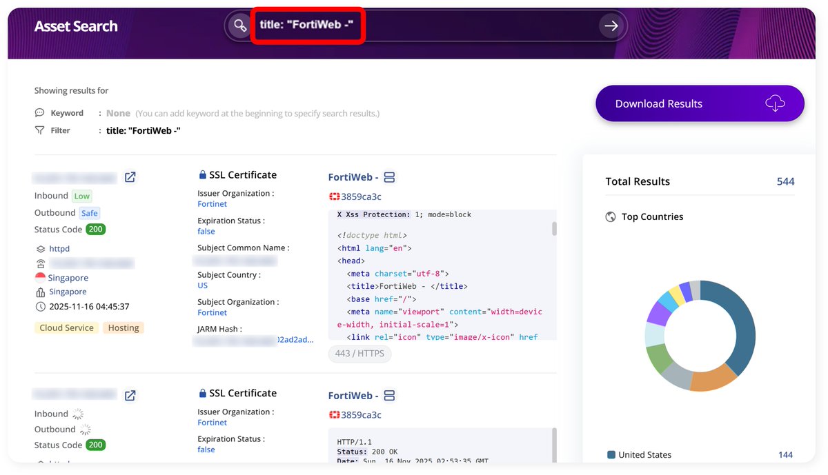Select the httpd service link
The image size is (828, 475).
click(x=59, y=249)
